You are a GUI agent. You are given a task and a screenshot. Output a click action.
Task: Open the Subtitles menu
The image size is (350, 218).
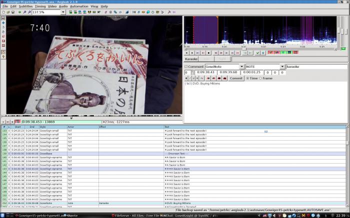[x=25, y=6]
